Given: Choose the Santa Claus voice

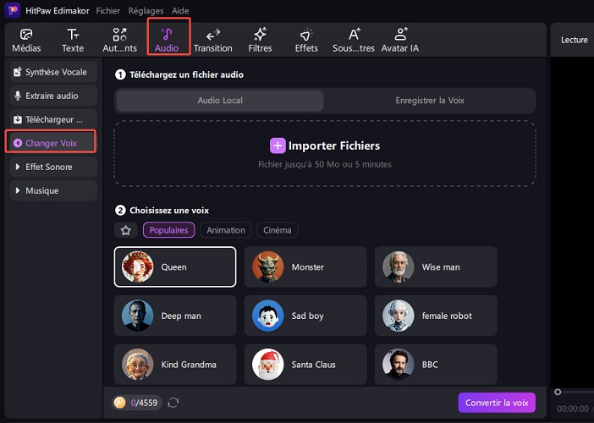Looking at the screenshot, I should 305,365.
